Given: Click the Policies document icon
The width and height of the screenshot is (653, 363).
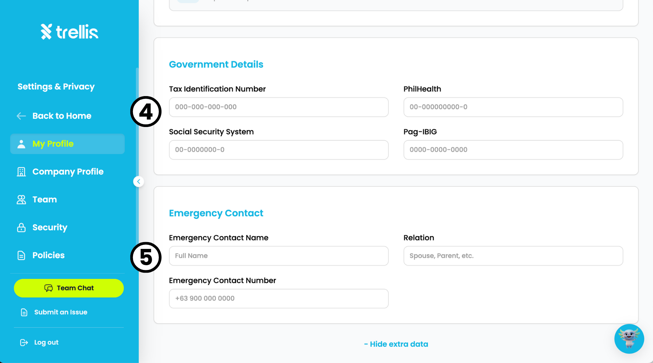Looking at the screenshot, I should (21, 255).
